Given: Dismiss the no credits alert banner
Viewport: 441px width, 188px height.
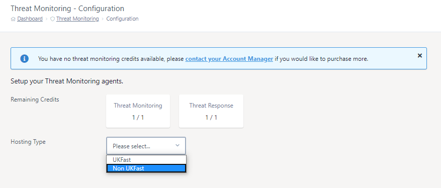Looking at the screenshot, I should coord(419,56).
